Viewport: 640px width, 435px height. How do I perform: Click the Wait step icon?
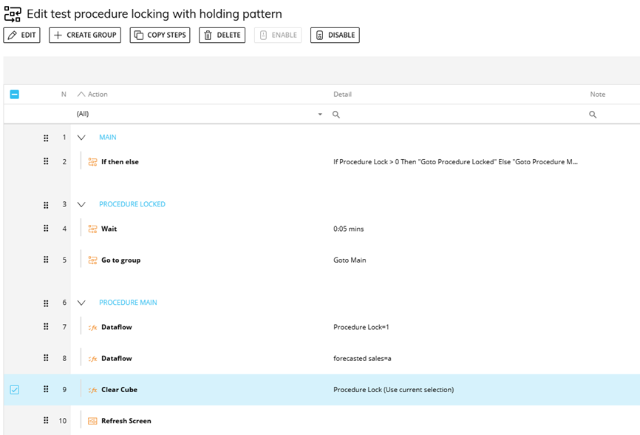click(93, 229)
